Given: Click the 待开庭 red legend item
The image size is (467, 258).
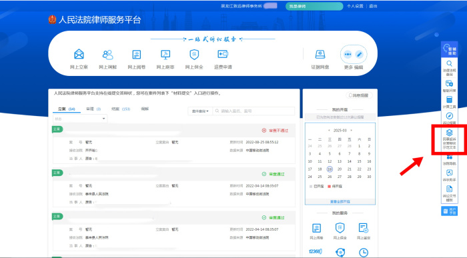Looking at the screenshot, I should click(x=335, y=186).
